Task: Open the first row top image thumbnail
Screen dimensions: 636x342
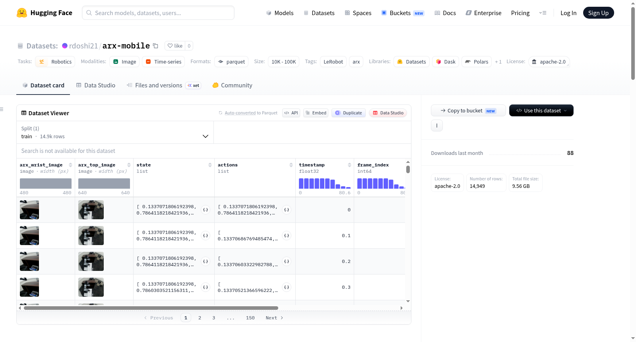Action: tap(91, 210)
